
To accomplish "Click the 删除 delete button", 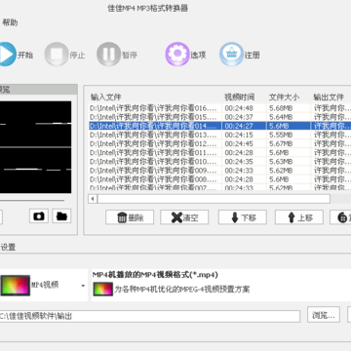I will click(130, 217).
